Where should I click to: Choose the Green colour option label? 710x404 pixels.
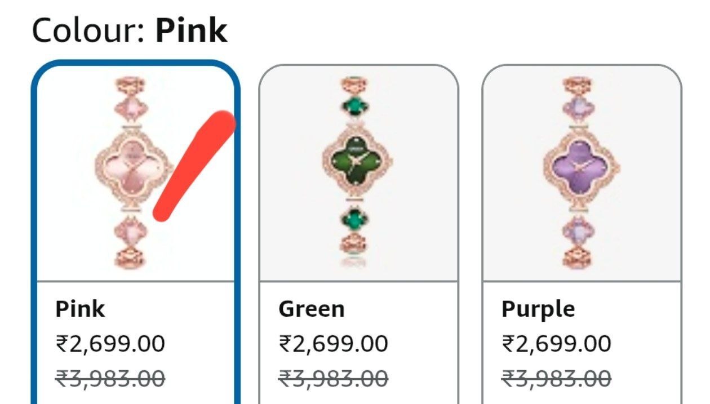[x=312, y=309]
